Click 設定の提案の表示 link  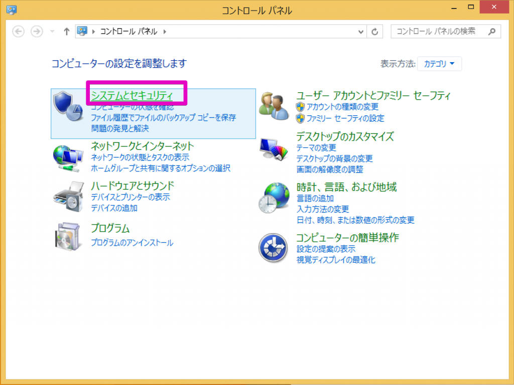click(326, 249)
